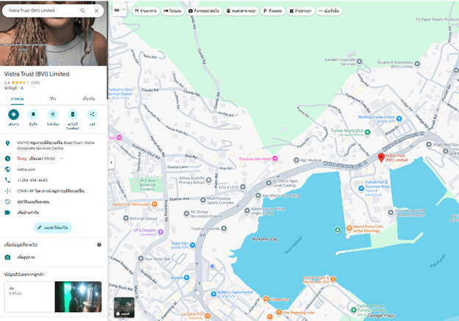The width and height of the screenshot is (459, 321).
Task: Collapse the side panel arrow
Action: point(111,162)
